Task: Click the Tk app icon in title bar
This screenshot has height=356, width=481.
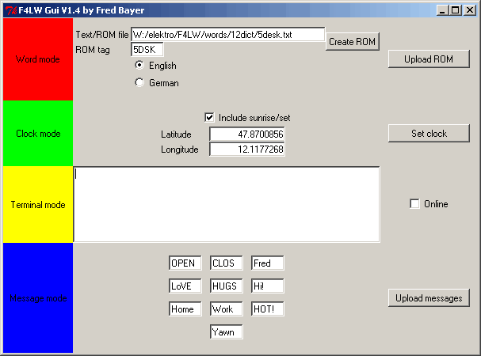Action: (x=10, y=10)
